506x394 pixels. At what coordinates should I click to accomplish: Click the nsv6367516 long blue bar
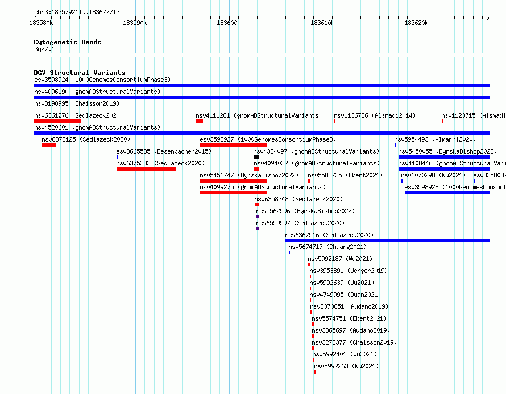[388, 240]
